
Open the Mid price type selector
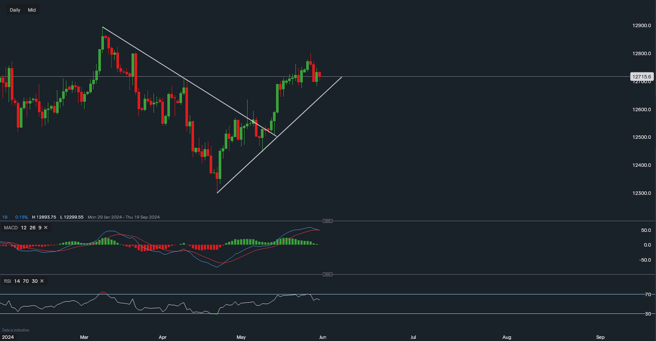point(32,10)
